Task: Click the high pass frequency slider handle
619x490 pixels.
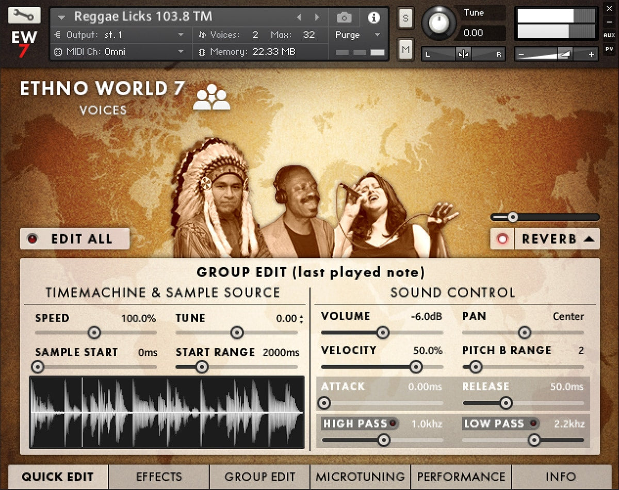Action: [x=383, y=440]
